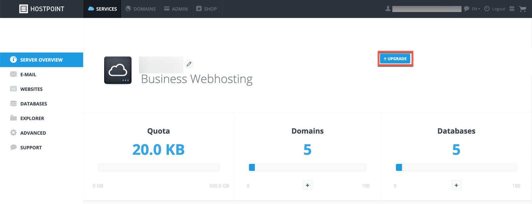Select Server Overview in the sidebar
Image resolution: width=532 pixels, height=204 pixels.
[42, 60]
